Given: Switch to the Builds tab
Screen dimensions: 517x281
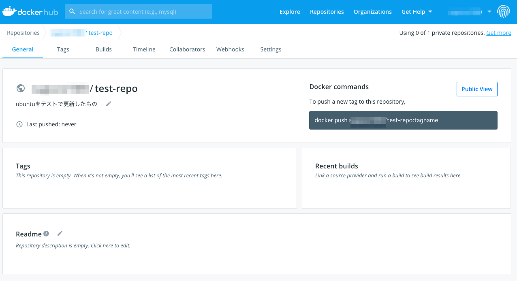Looking at the screenshot, I should point(104,49).
